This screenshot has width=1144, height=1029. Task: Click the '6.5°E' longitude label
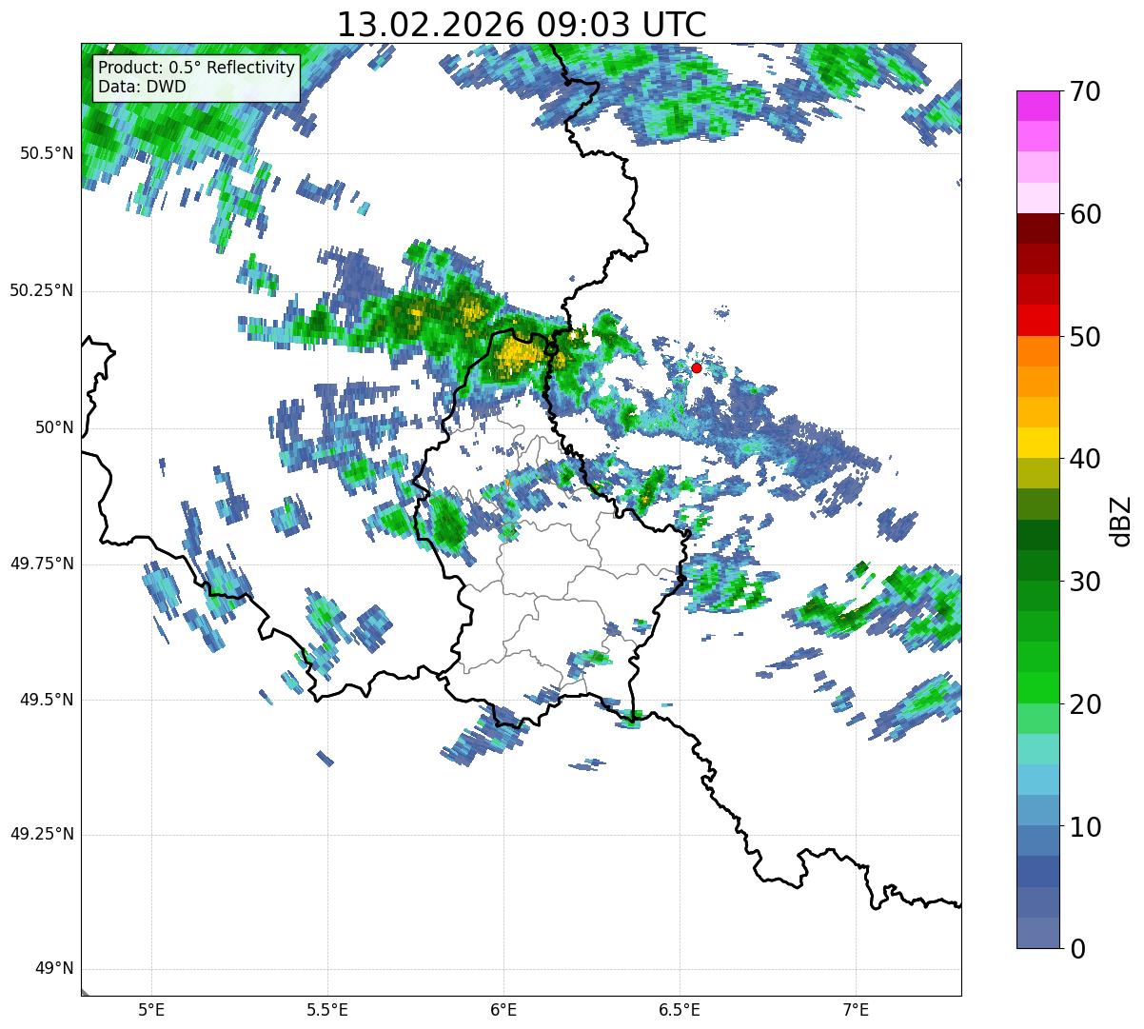click(x=680, y=1009)
